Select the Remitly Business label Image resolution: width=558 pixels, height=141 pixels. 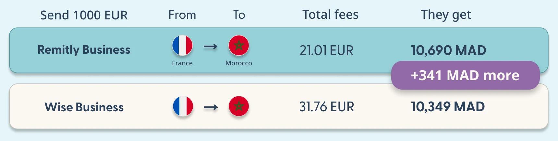tap(84, 50)
